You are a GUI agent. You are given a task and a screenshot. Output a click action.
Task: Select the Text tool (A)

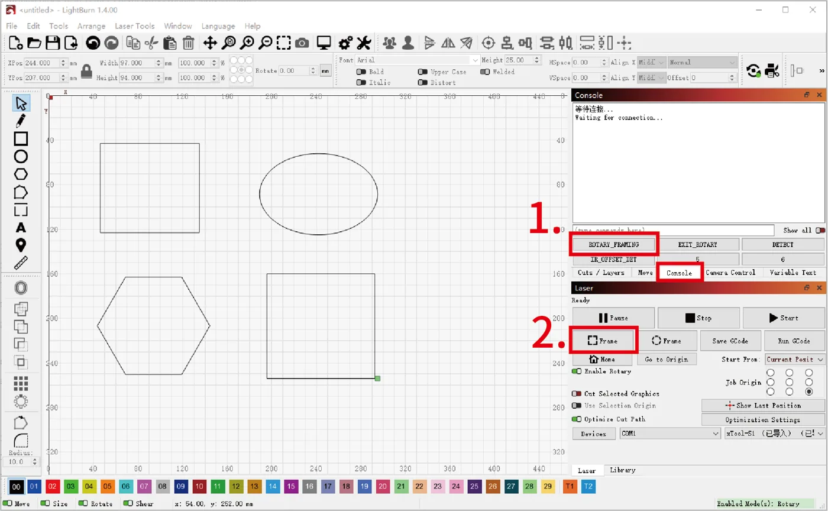(21, 228)
